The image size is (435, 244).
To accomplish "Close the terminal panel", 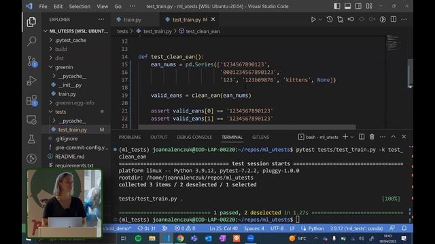I will pyautogui.click(x=404, y=137).
